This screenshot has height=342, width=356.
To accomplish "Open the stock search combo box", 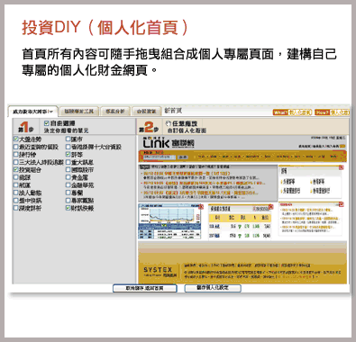I will [160, 157].
